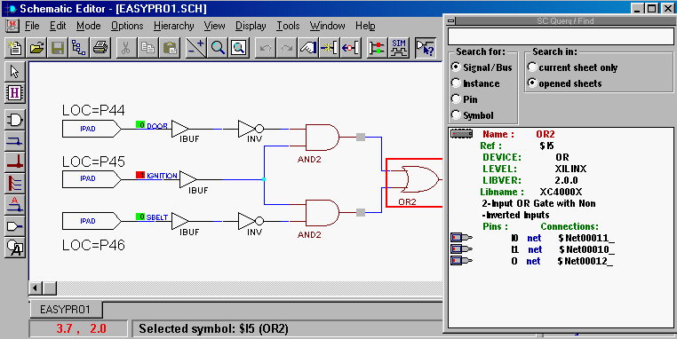This screenshot has width=677, height=339.
Task: Select the gate symbol toolbox icon
Action: pos(15,120)
